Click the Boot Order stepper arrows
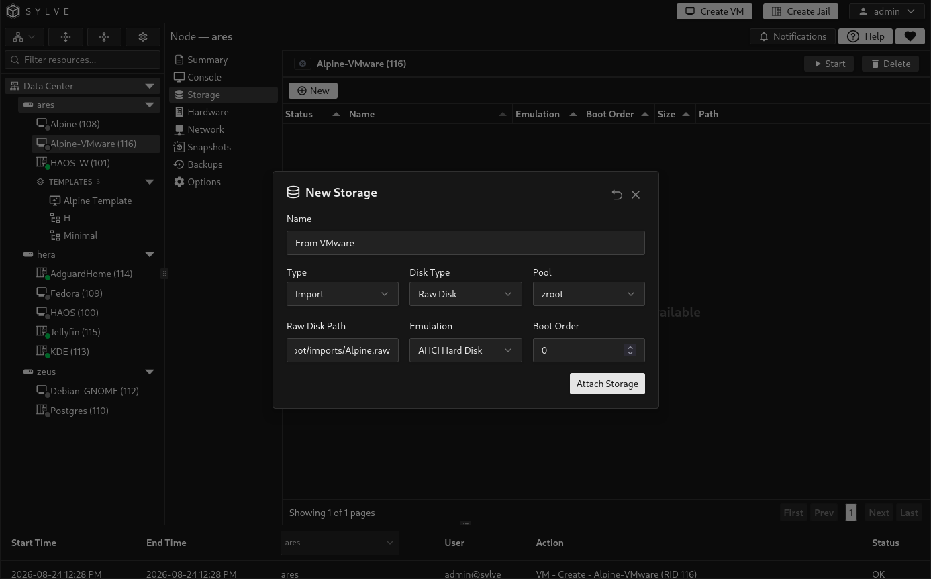The width and height of the screenshot is (931, 579). [630, 350]
